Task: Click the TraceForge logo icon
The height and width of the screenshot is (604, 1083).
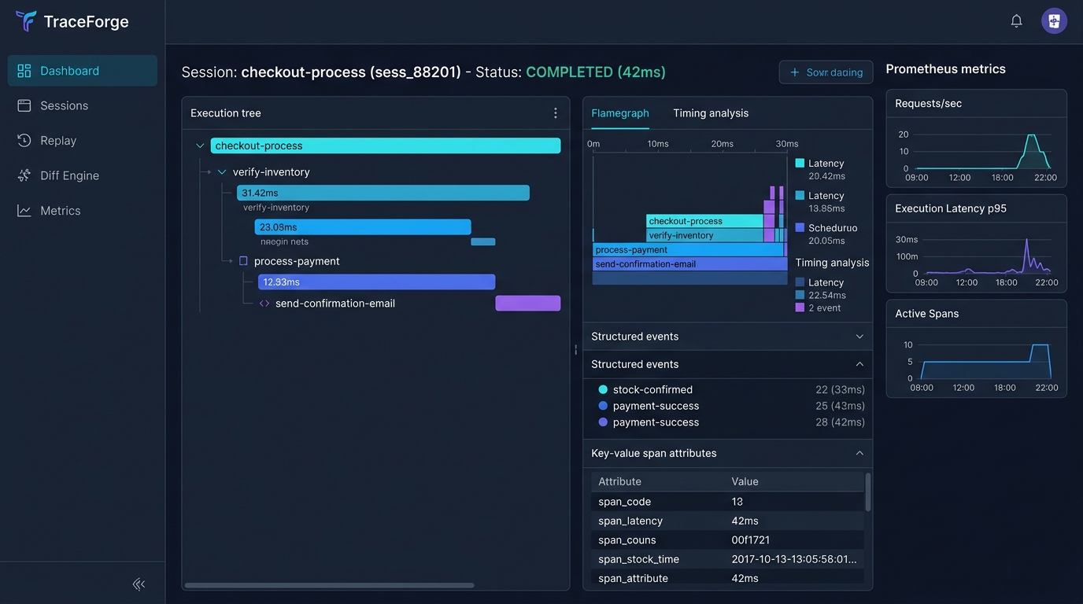Action: click(26, 21)
